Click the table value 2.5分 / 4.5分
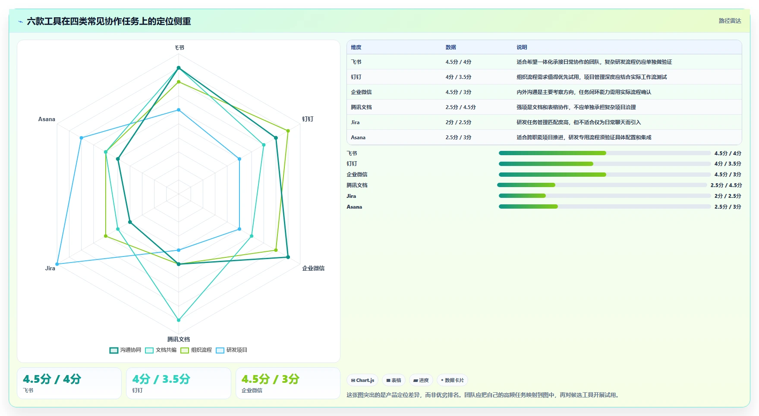759x416 pixels. pyautogui.click(x=460, y=107)
